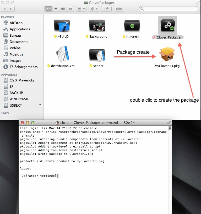Click the 'logout' line in Terminal
This screenshot has width=201, height=214.
25,168
